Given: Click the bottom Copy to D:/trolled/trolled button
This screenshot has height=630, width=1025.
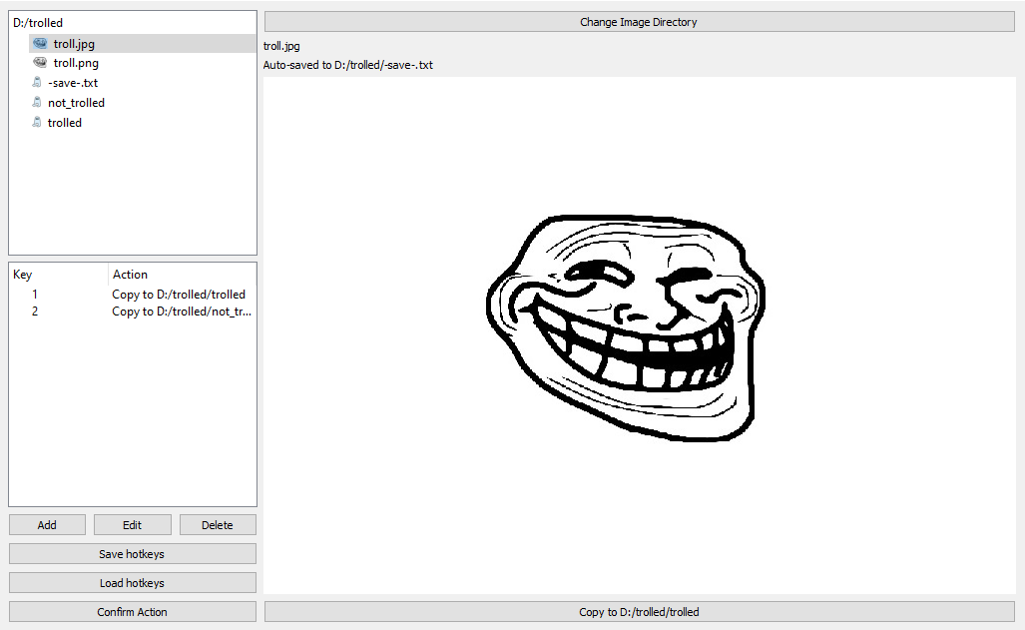Looking at the screenshot, I should 639,612.
